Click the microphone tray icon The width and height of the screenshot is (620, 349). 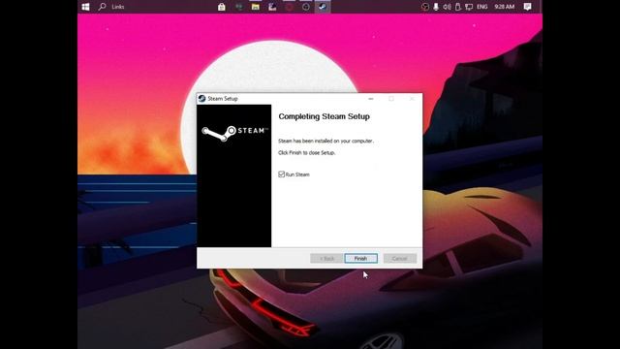[436, 7]
